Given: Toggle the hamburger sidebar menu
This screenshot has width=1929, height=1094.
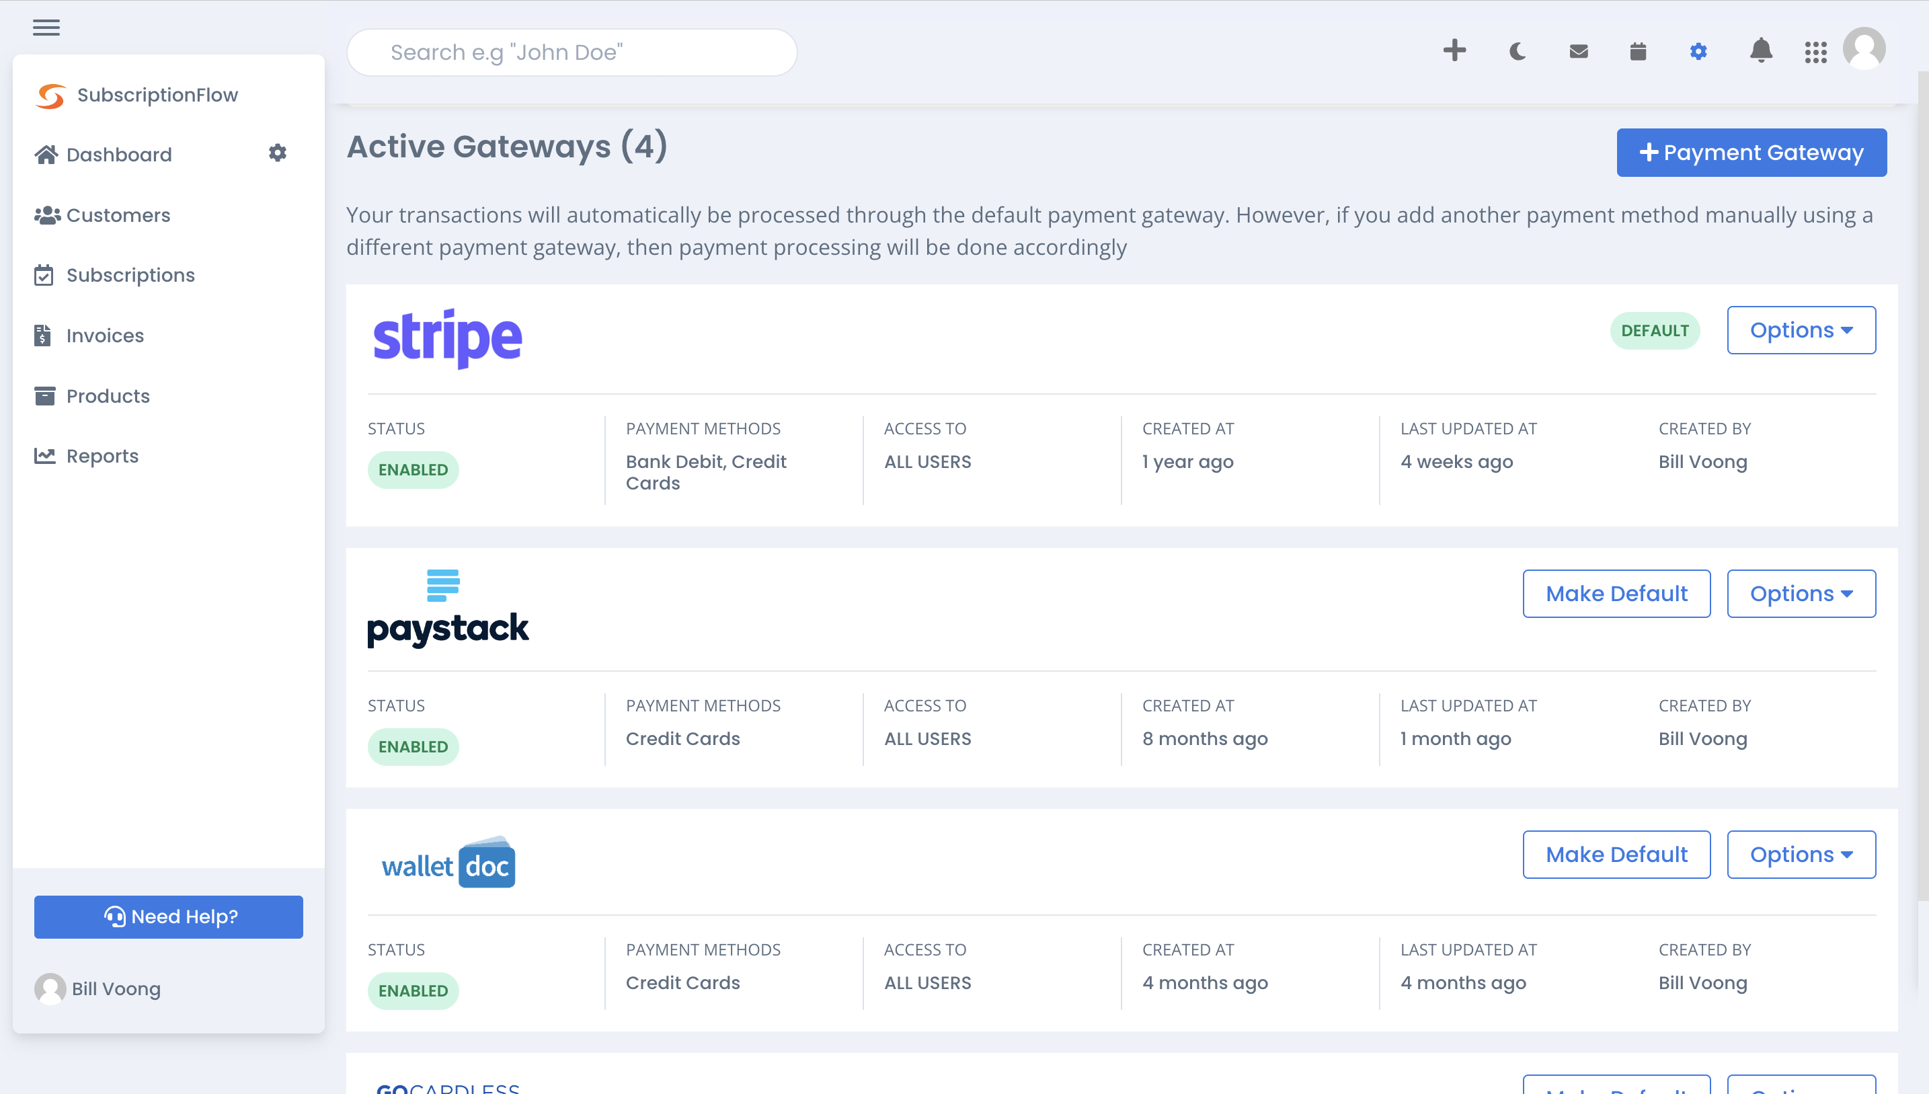Looking at the screenshot, I should click(46, 28).
